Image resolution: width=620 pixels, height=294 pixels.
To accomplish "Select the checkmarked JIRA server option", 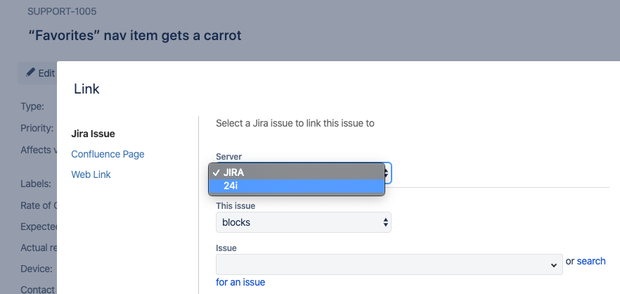I will [297, 172].
